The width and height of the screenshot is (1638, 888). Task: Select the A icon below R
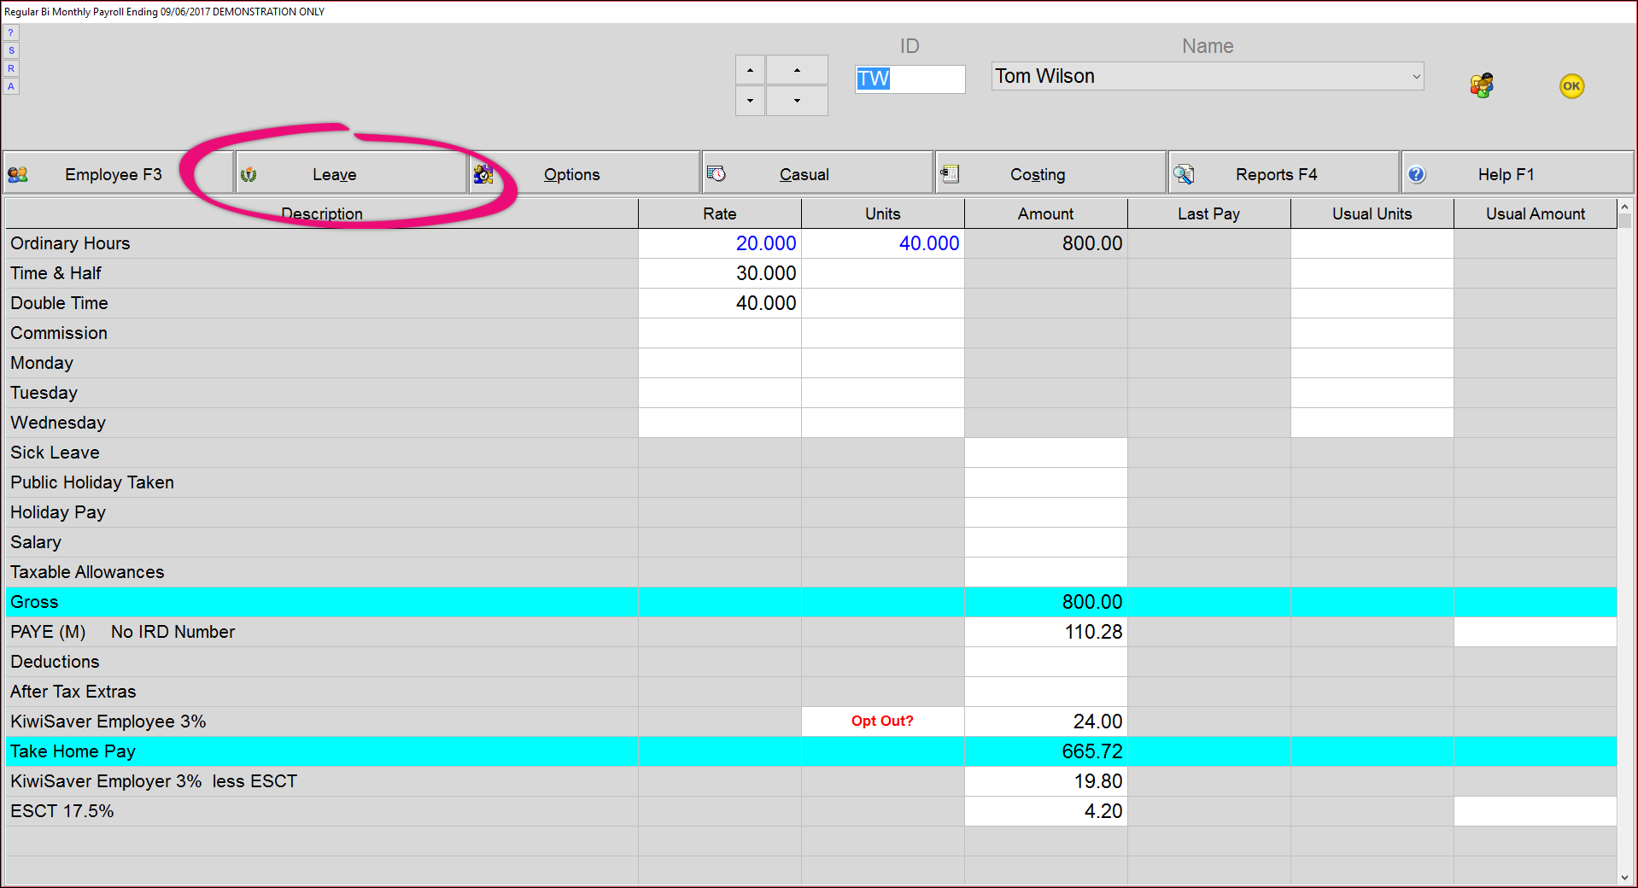[11, 86]
